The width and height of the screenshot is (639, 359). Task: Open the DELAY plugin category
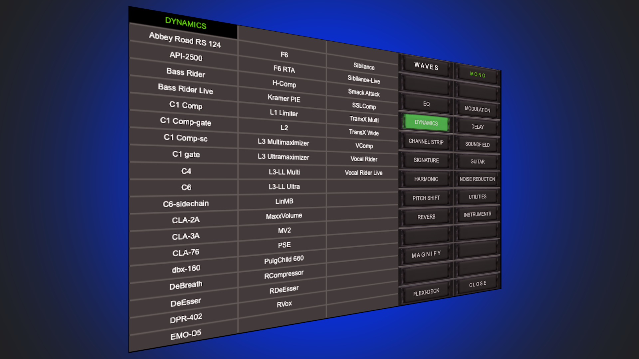tap(477, 127)
